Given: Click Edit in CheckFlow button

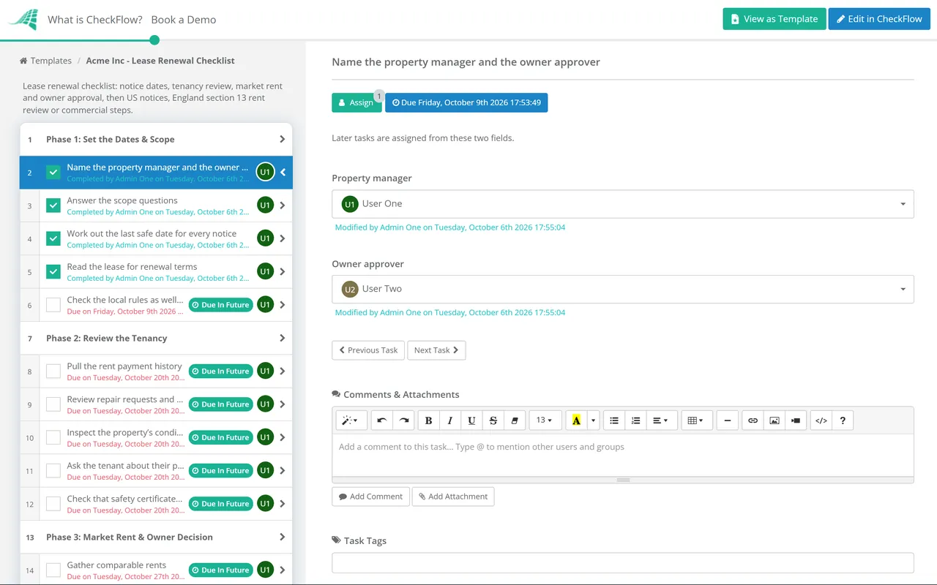Looking at the screenshot, I should tap(879, 19).
